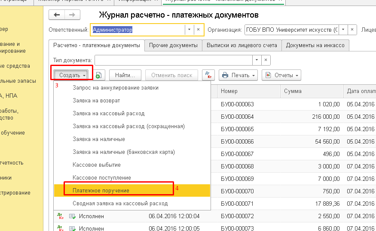
Task: Click the Найти... button
Action: (x=125, y=75)
